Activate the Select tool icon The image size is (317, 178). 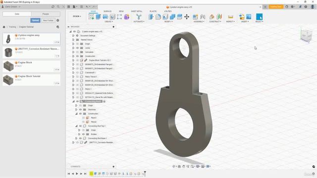[259, 17]
